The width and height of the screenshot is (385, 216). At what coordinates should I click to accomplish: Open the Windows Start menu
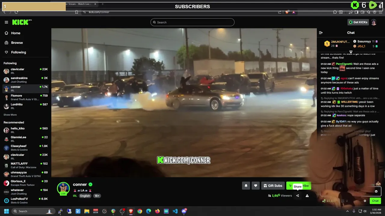[x=6, y=211]
